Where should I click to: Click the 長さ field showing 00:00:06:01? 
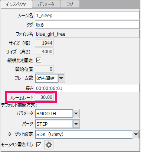[x=87, y=88]
